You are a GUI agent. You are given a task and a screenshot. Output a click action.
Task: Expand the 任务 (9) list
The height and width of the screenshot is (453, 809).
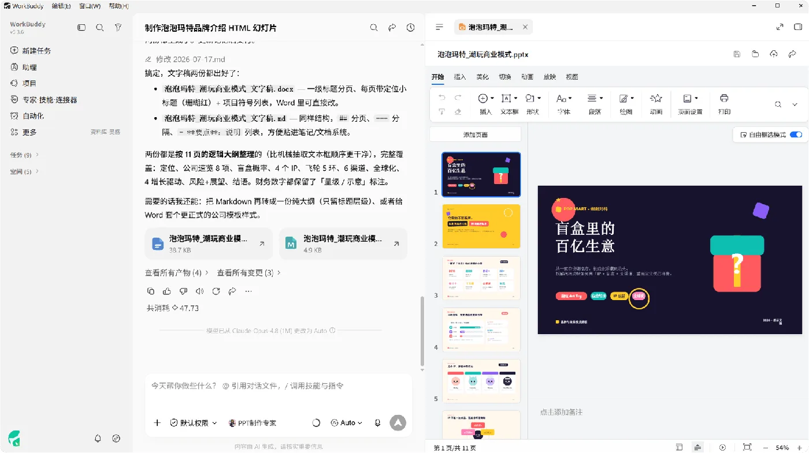coord(25,155)
